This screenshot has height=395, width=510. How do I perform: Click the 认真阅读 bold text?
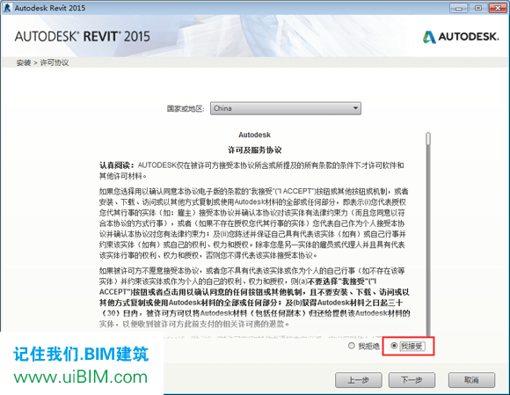pyautogui.click(x=116, y=165)
